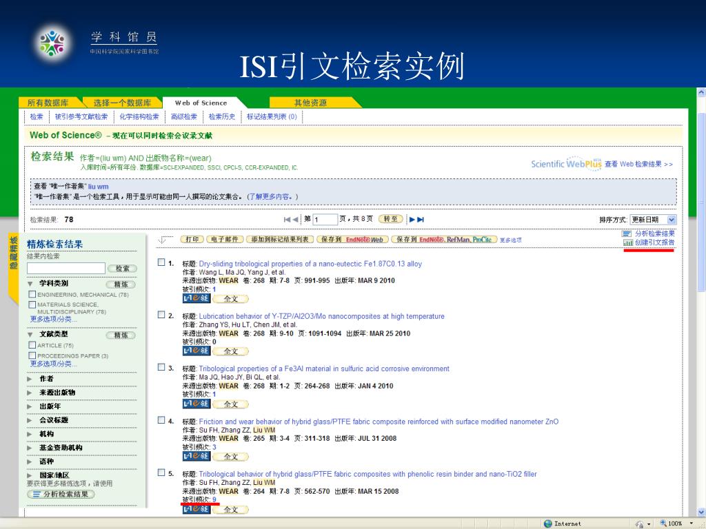Click the citation count 9 for result 5
The height and width of the screenshot is (529, 706).
click(214, 500)
